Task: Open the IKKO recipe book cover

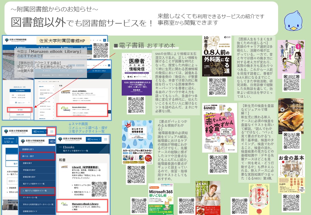Action: click(x=208, y=198)
